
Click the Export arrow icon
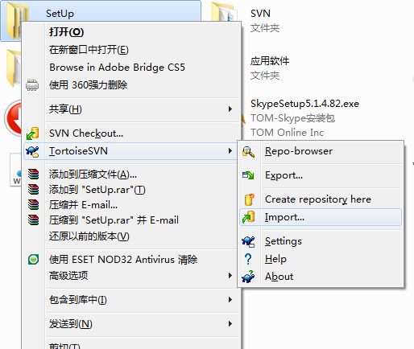248,175
